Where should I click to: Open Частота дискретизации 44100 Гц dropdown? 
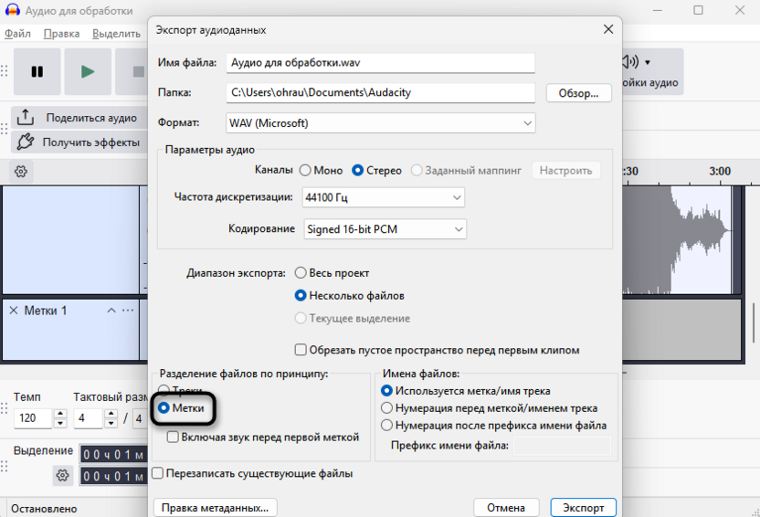(383, 197)
